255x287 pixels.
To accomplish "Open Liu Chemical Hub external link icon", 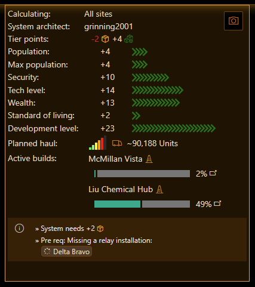I will coord(217,203).
